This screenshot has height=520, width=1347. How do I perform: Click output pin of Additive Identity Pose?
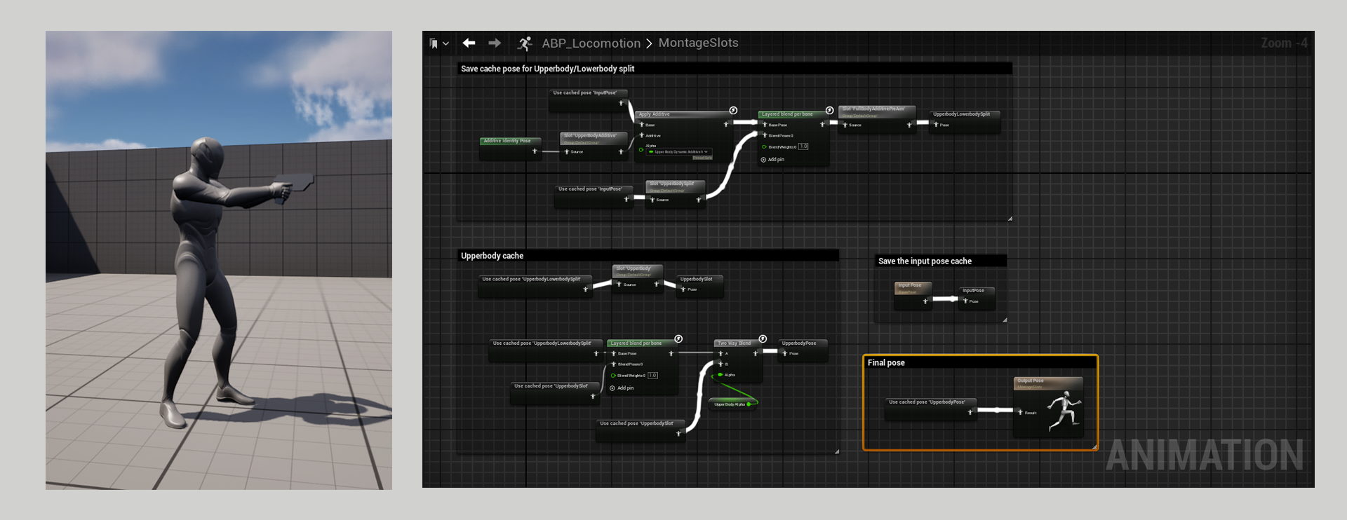[535, 151]
